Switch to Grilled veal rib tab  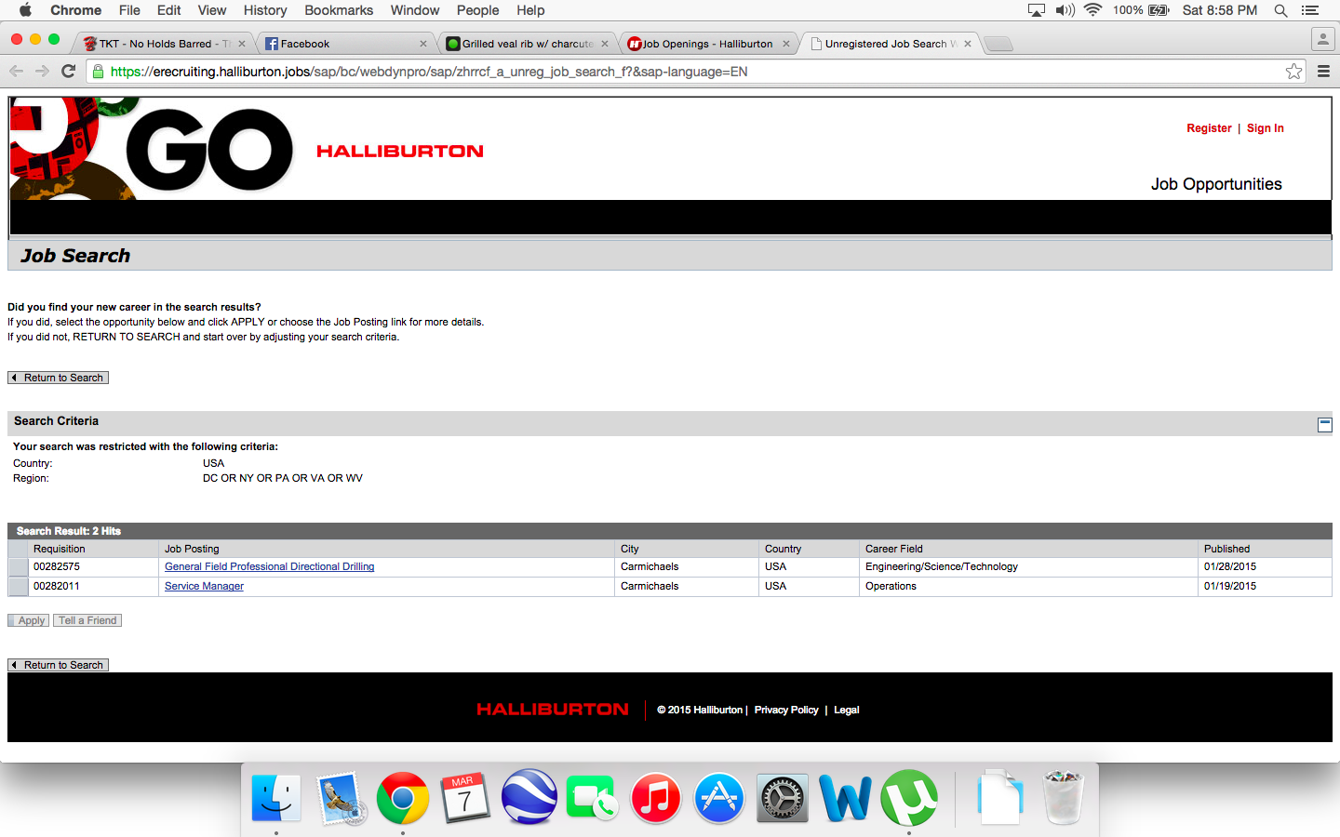point(526,44)
